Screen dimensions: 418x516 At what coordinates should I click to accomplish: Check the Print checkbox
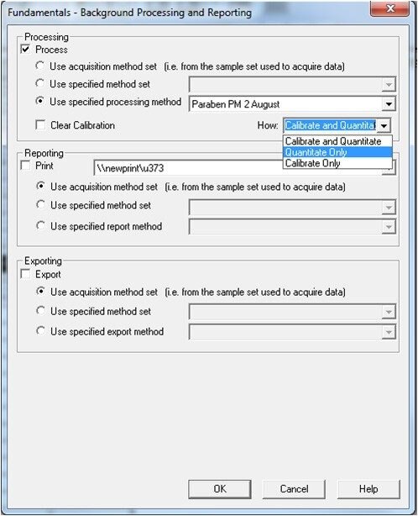(x=25, y=166)
